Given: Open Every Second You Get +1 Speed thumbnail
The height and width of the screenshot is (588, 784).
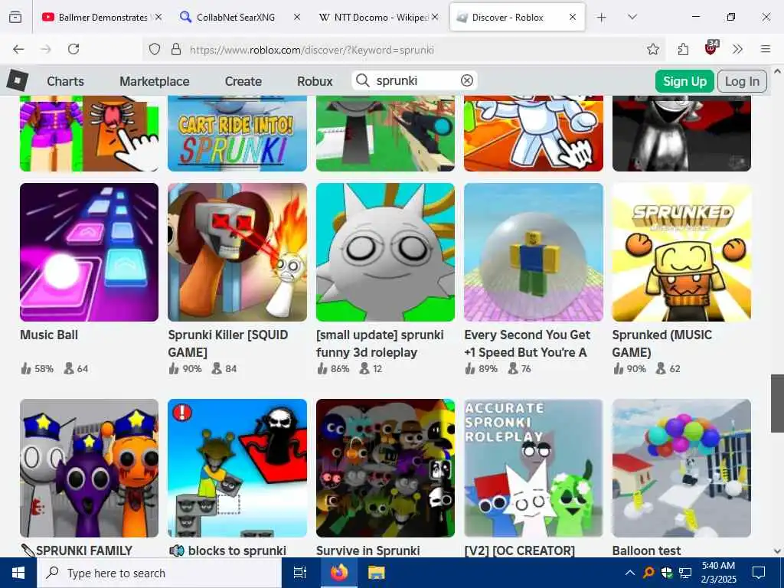Looking at the screenshot, I should (x=534, y=252).
